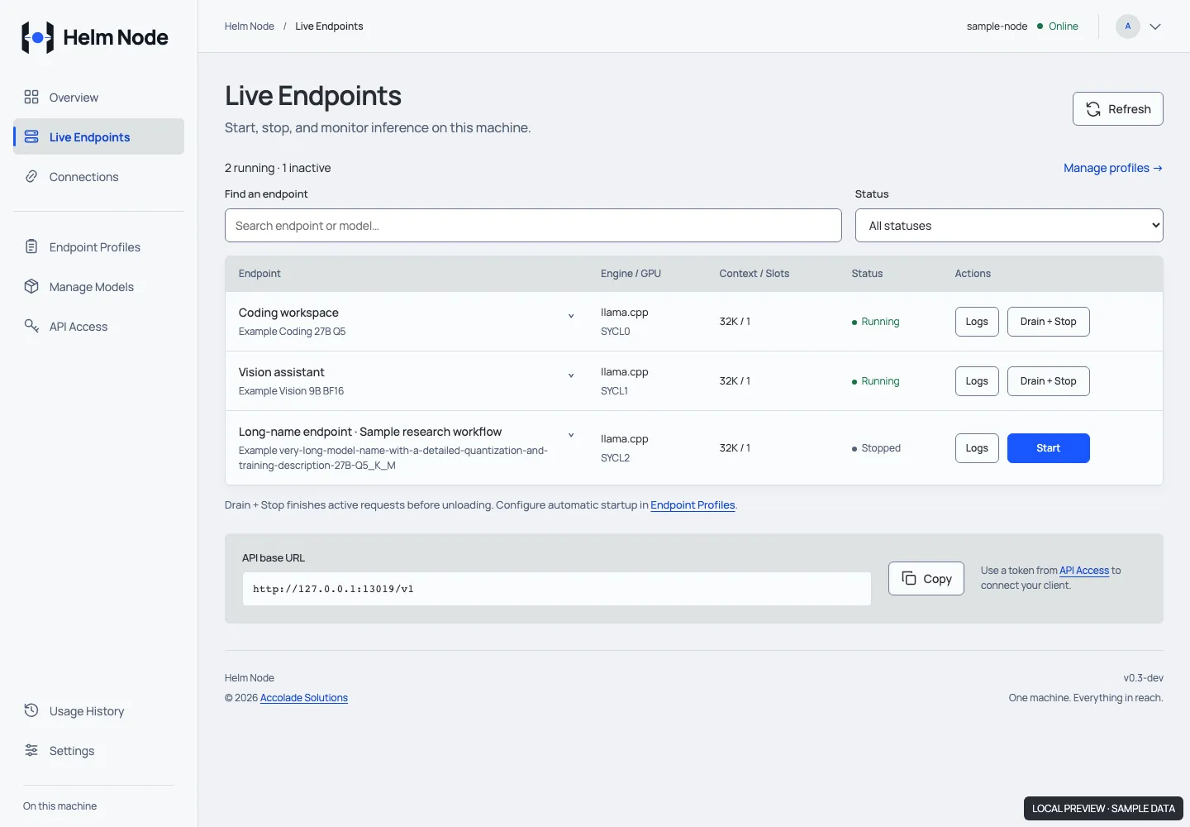Open Manage Models page
Viewport: 1190px width, 827px height.
[x=98, y=287]
